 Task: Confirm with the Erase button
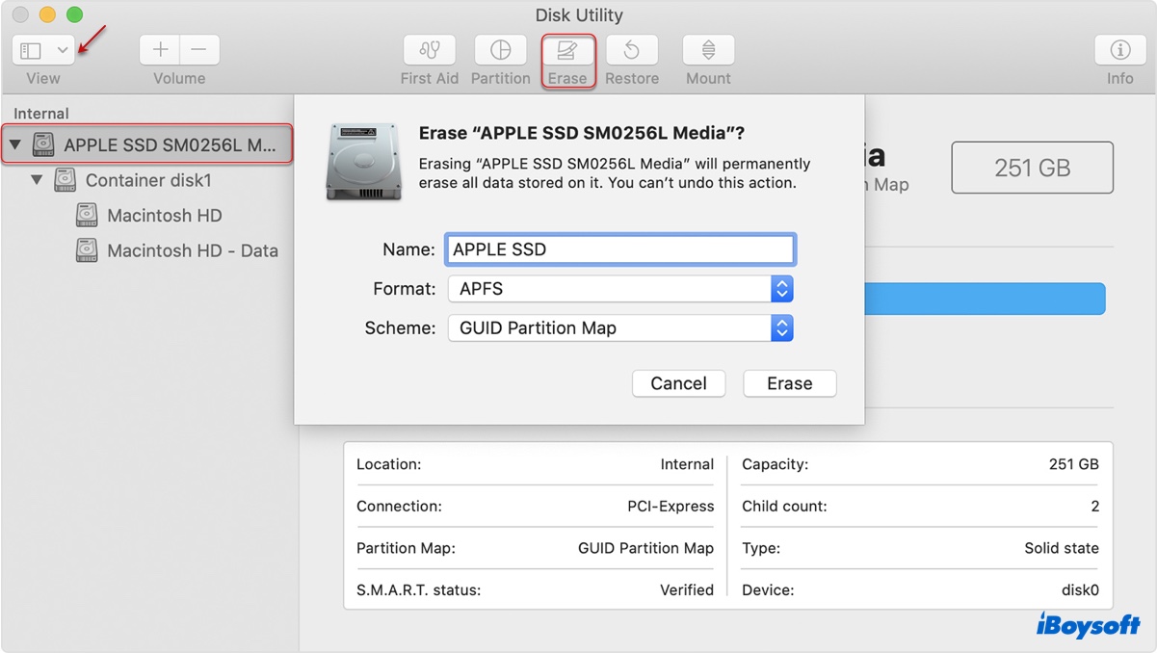(x=789, y=383)
